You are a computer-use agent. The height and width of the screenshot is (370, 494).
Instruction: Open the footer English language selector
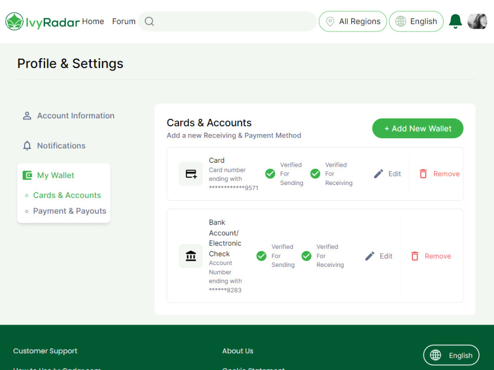pos(451,355)
